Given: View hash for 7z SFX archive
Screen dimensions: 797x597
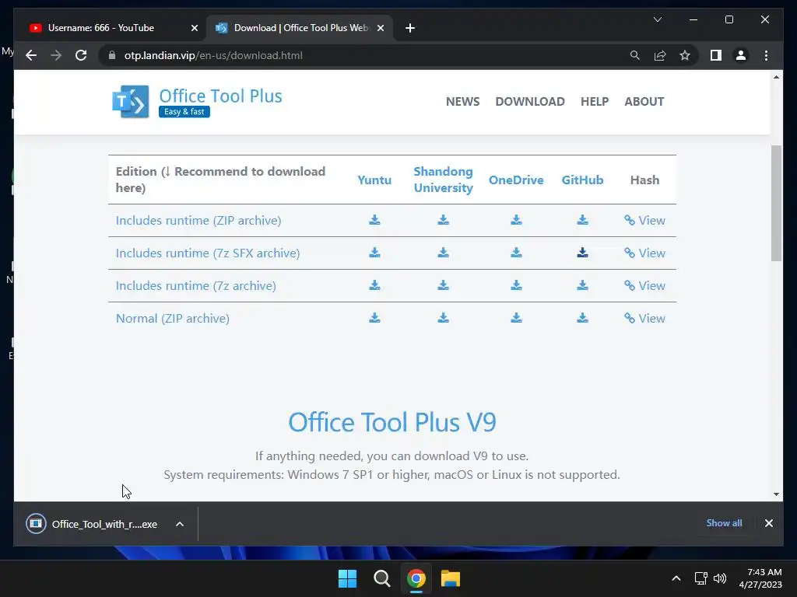Looking at the screenshot, I should [x=644, y=253].
